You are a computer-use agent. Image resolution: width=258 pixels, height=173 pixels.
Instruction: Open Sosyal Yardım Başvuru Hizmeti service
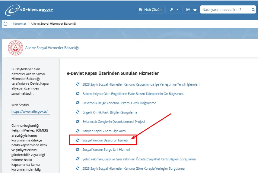point(105,140)
